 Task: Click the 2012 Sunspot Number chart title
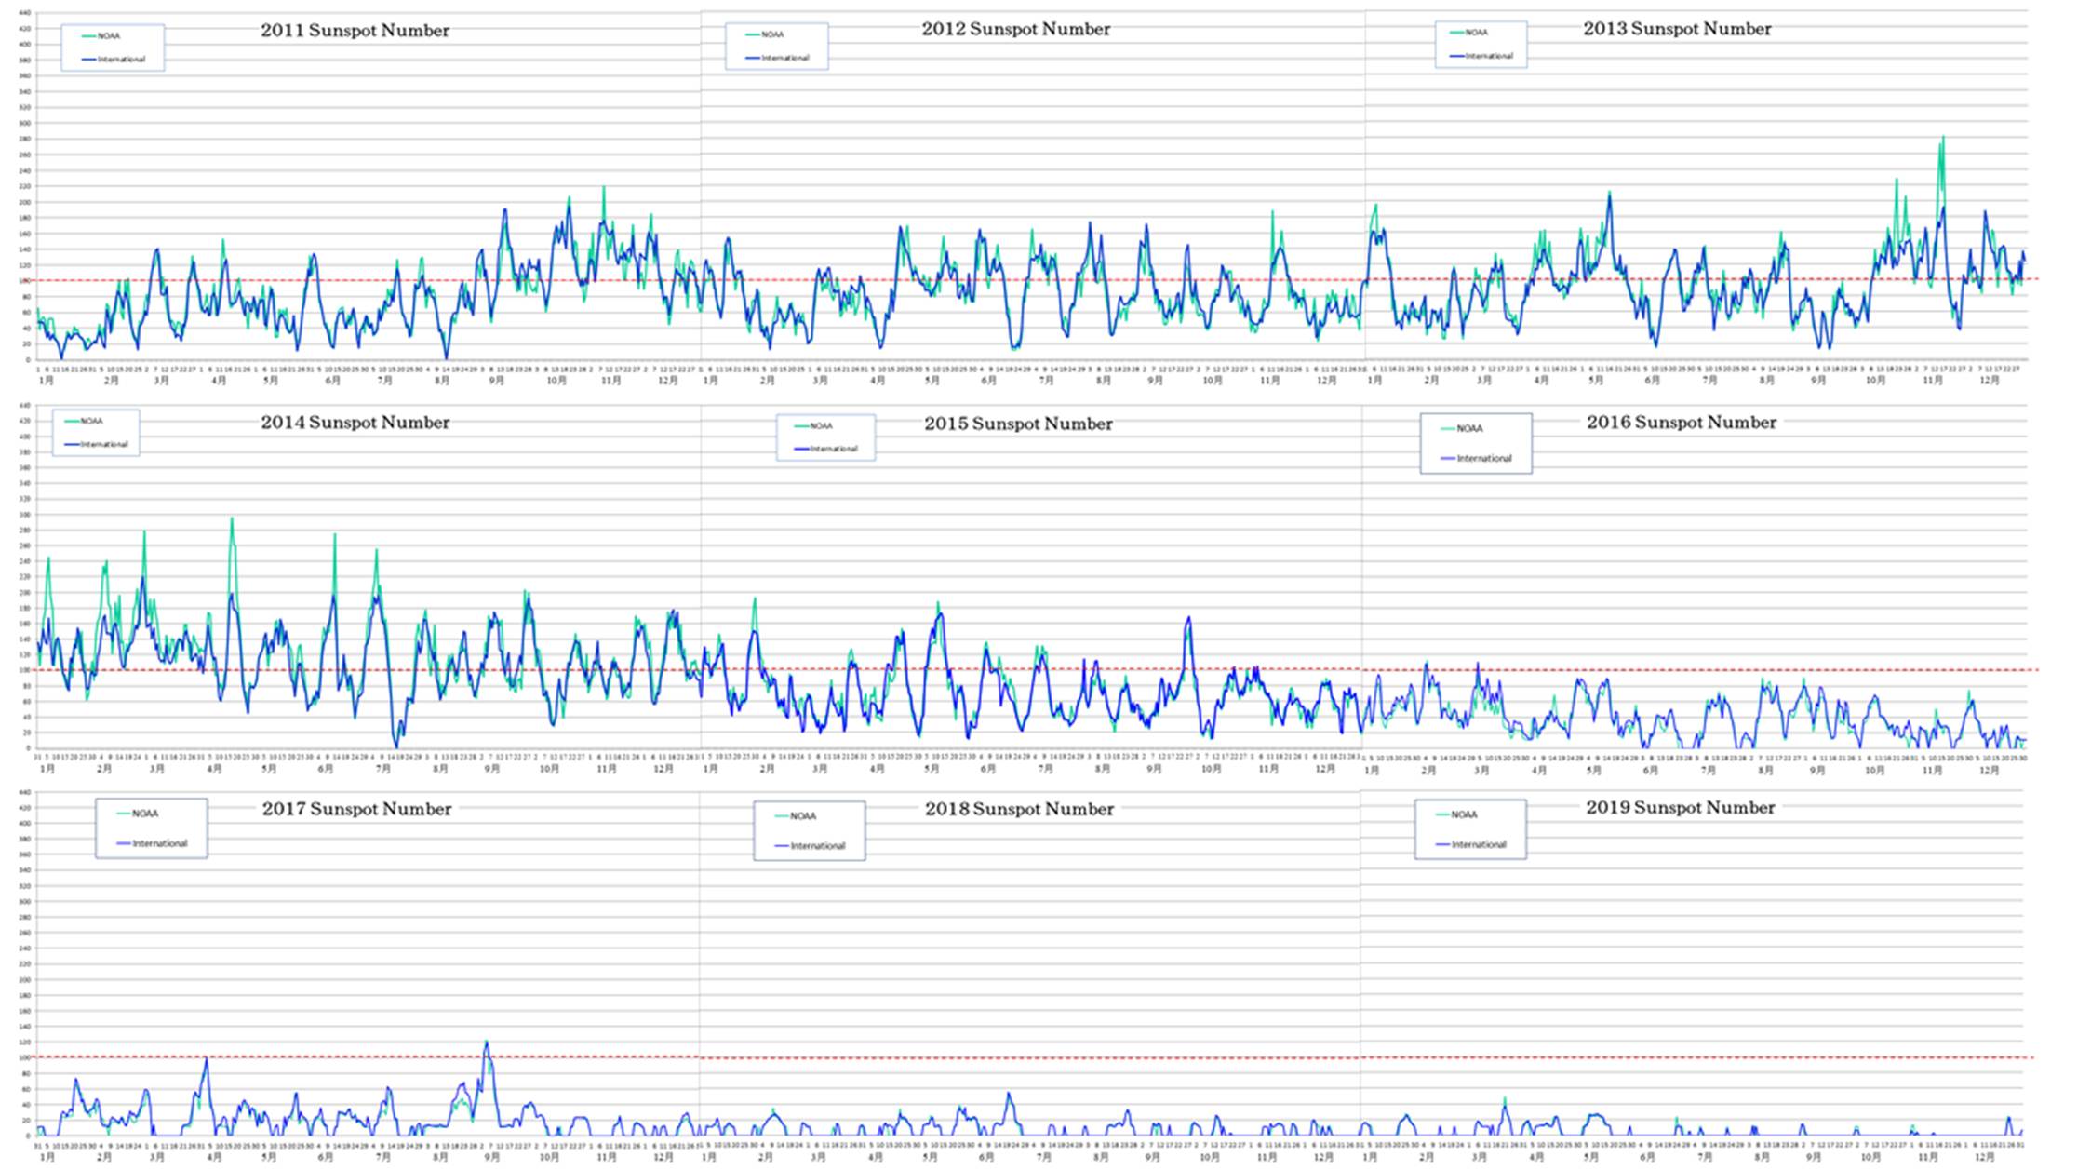[1015, 29]
